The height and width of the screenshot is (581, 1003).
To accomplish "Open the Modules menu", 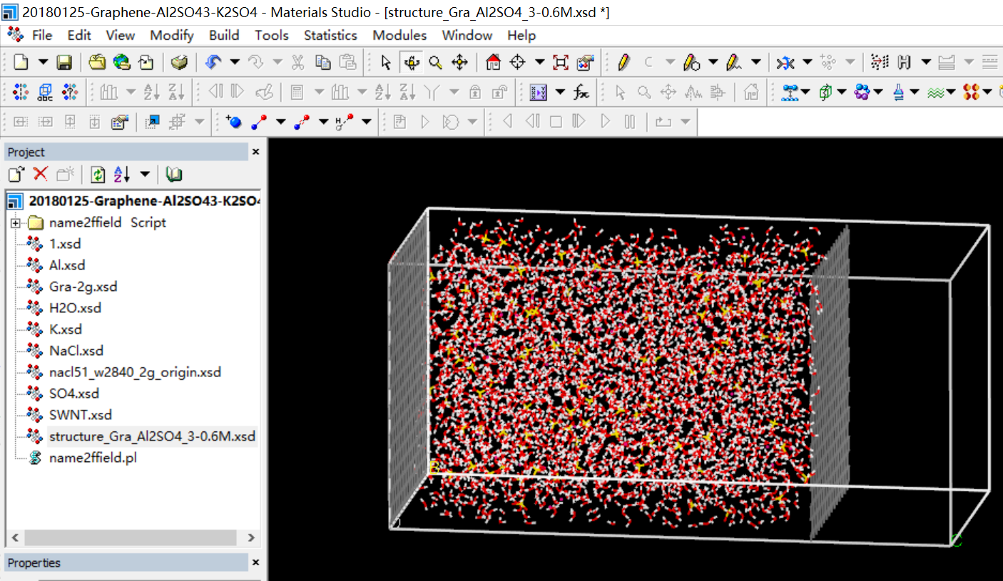I will tap(399, 35).
